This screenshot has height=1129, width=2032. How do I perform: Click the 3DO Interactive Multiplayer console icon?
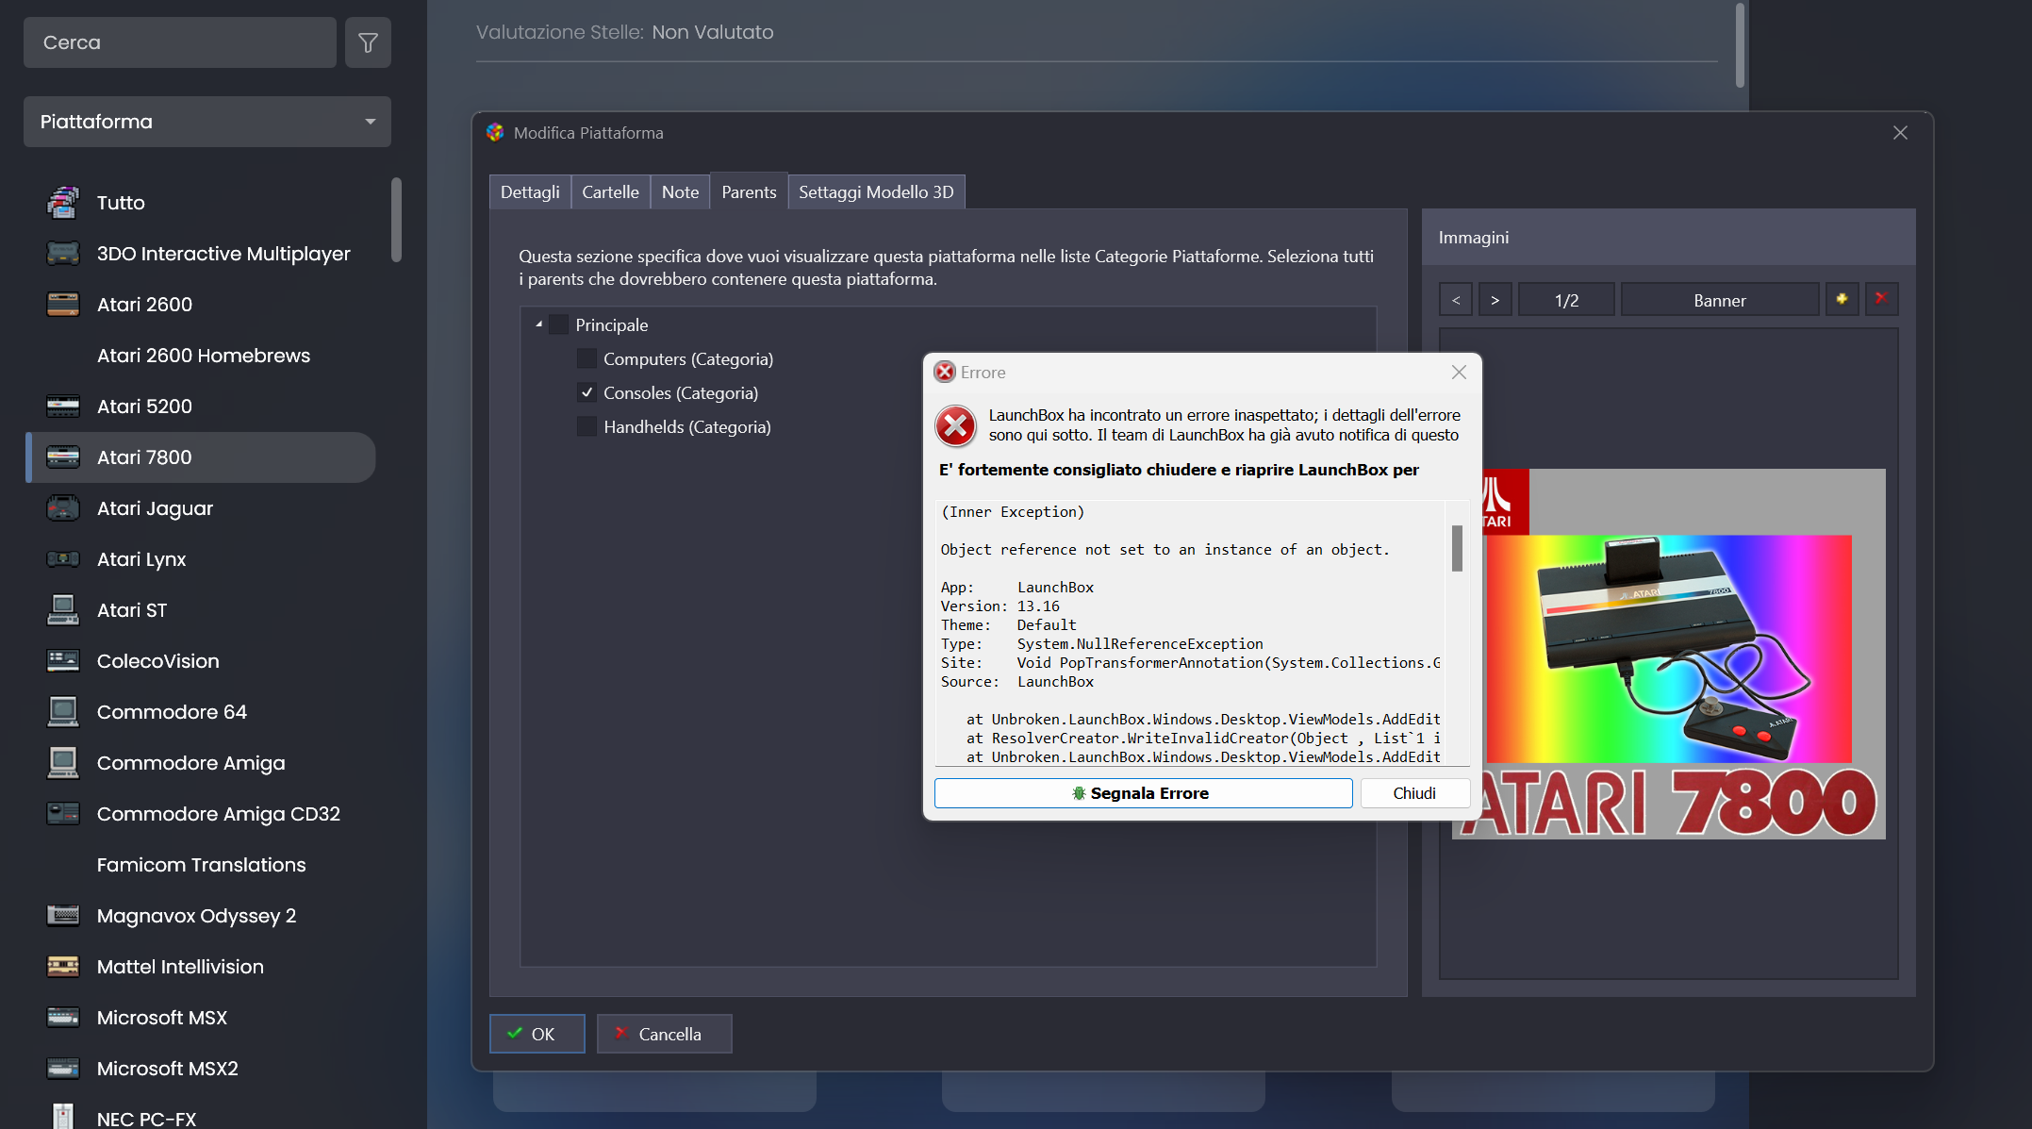(63, 254)
